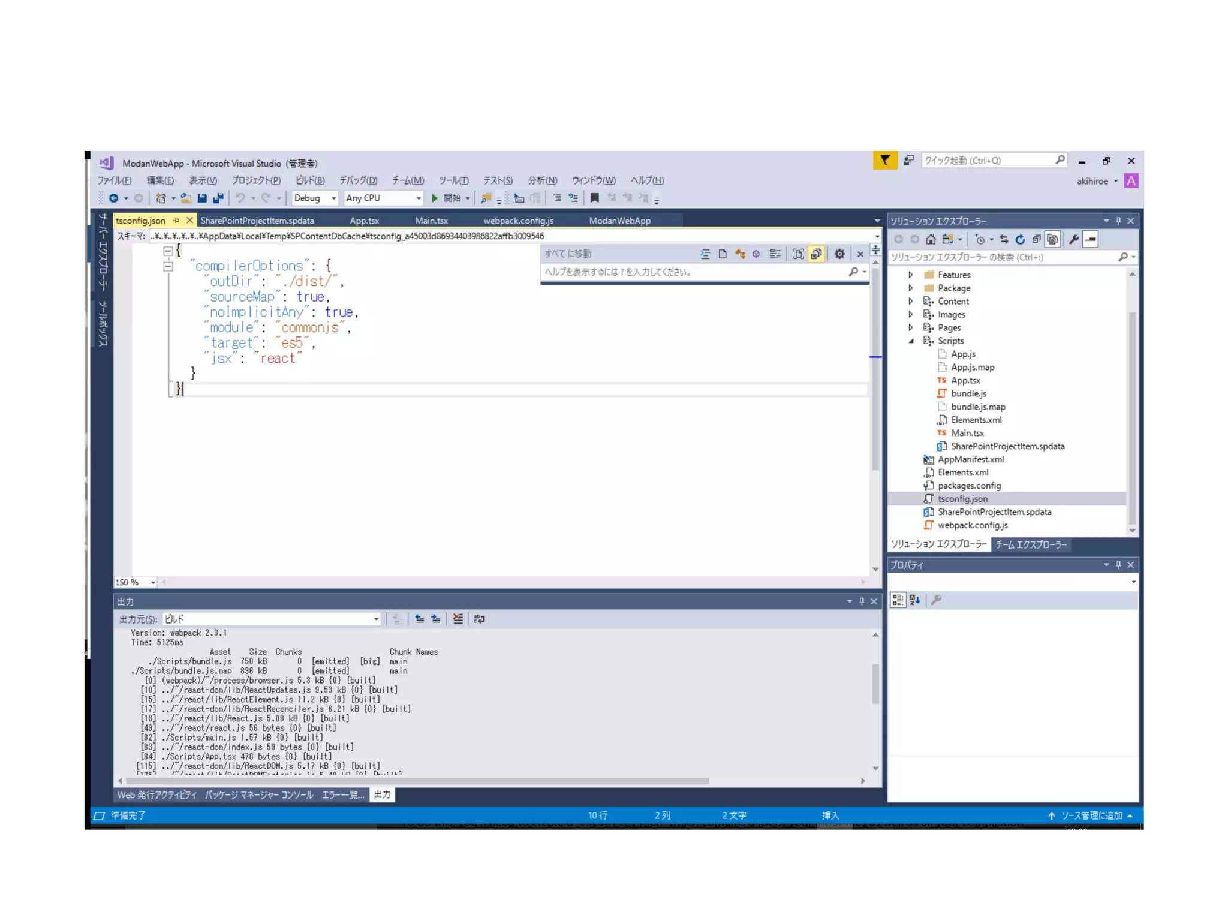
Task: Click ソース管理に追加 in status bar
Action: point(1091,815)
